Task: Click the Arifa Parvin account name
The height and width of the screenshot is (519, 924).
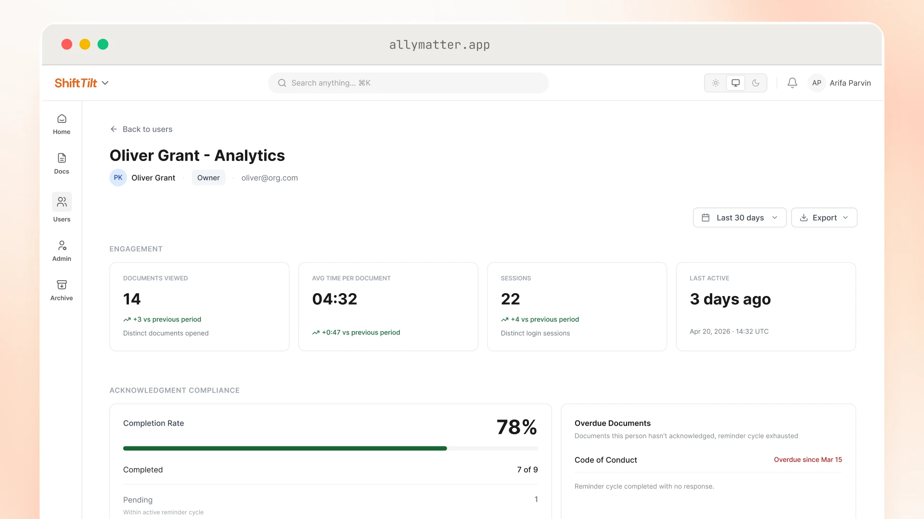Action: (850, 83)
